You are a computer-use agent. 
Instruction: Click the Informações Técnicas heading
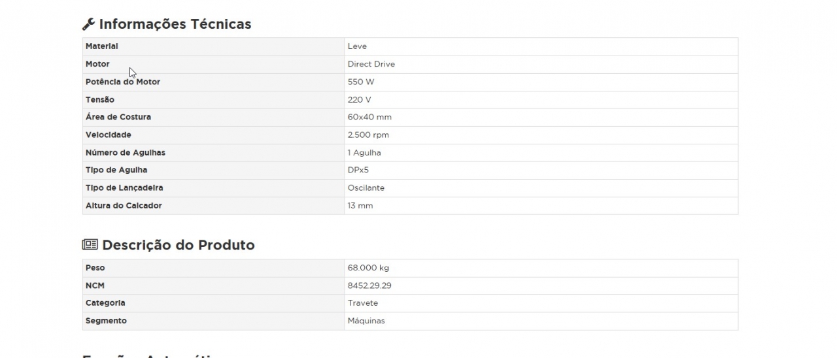click(x=175, y=24)
